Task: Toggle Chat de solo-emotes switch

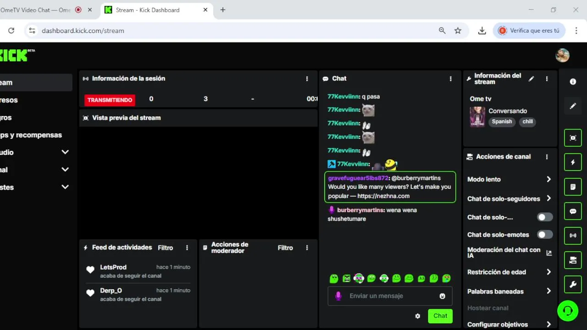Action: point(545,235)
